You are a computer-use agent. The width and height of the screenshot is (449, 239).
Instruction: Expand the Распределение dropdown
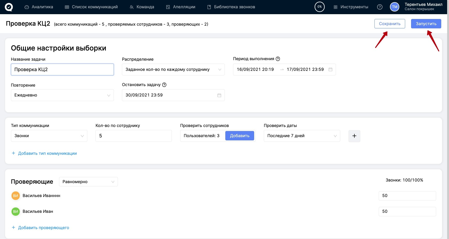[173, 70]
